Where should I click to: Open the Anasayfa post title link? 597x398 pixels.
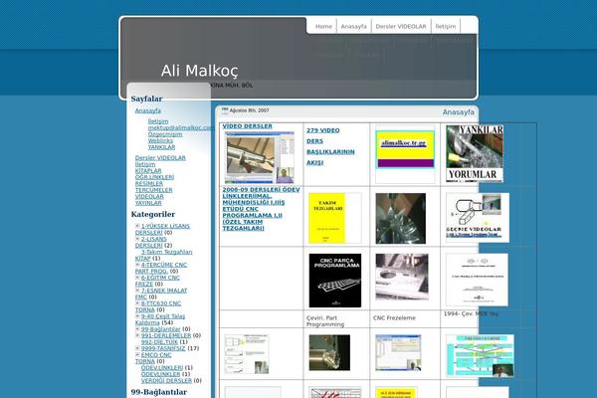(x=458, y=112)
